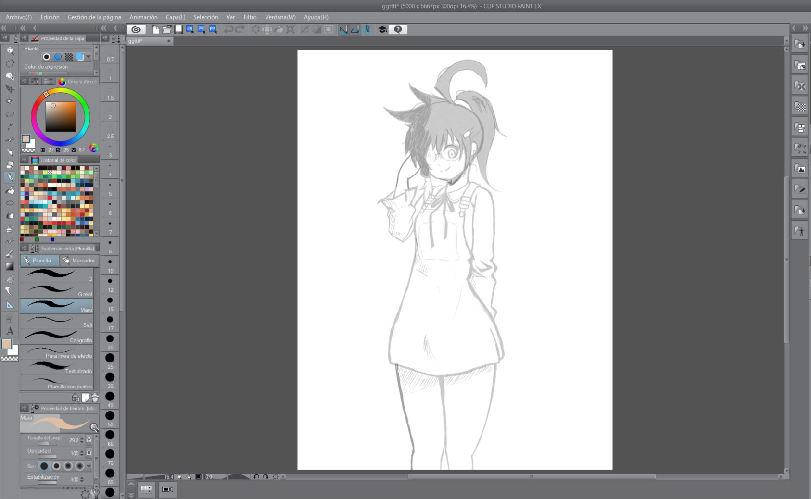Image resolution: width=811 pixels, height=499 pixels.
Task: Select the Gradient tool
Action: click(x=10, y=266)
